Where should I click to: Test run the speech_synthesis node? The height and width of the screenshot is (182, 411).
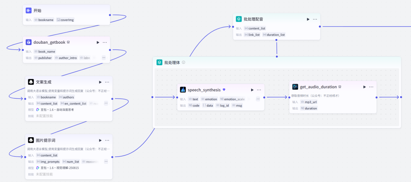252,90
